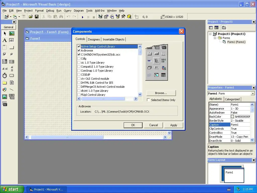Select the OptionButton tool in the toolbox

pos(12,54)
